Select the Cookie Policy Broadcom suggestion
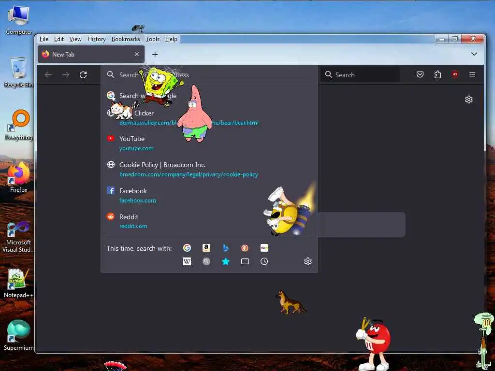 click(x=209, y=170)
